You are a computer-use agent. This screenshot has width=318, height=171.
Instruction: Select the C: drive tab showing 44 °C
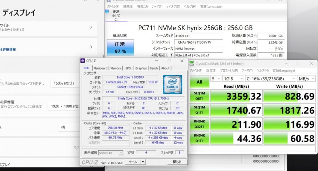(x=116, y=16)
